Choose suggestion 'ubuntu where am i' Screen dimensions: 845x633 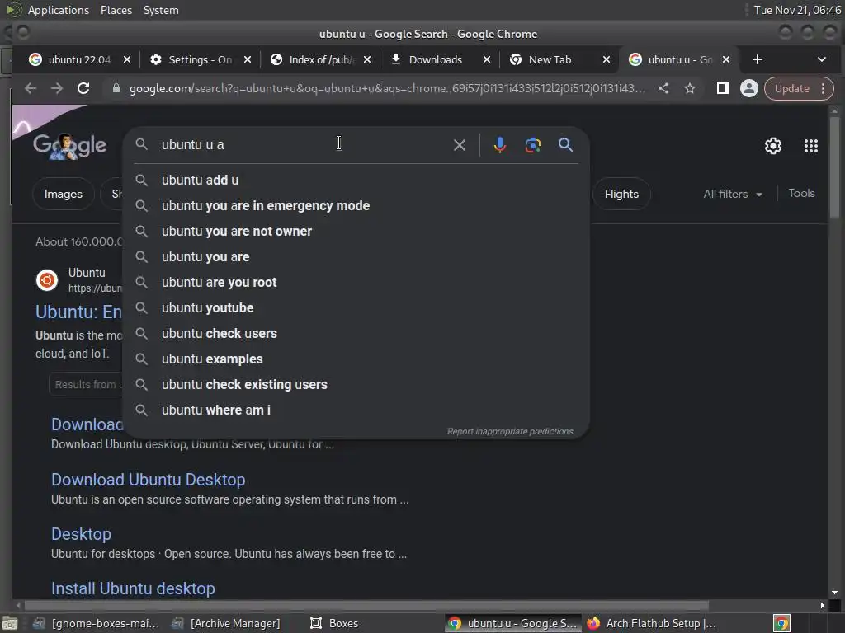click(356, 410)
